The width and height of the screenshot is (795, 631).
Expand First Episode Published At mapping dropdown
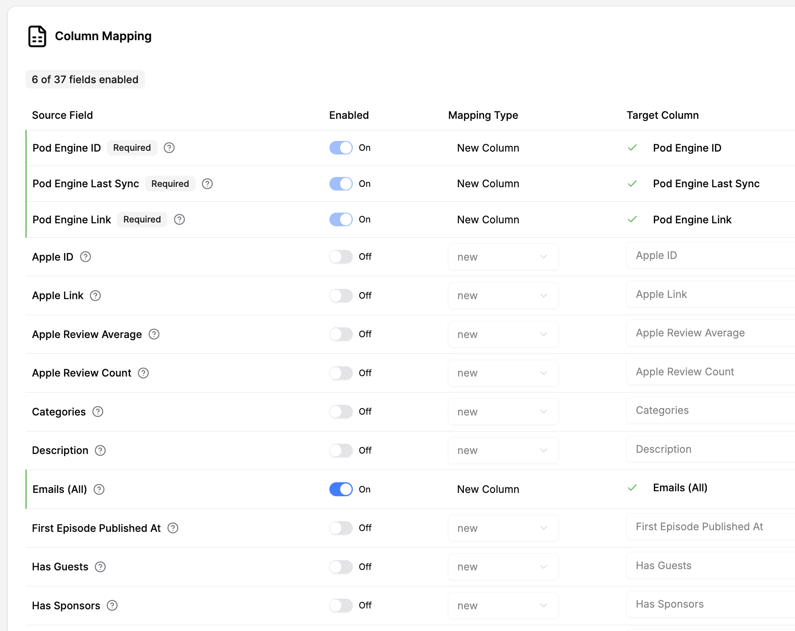(x=503, y=528)
